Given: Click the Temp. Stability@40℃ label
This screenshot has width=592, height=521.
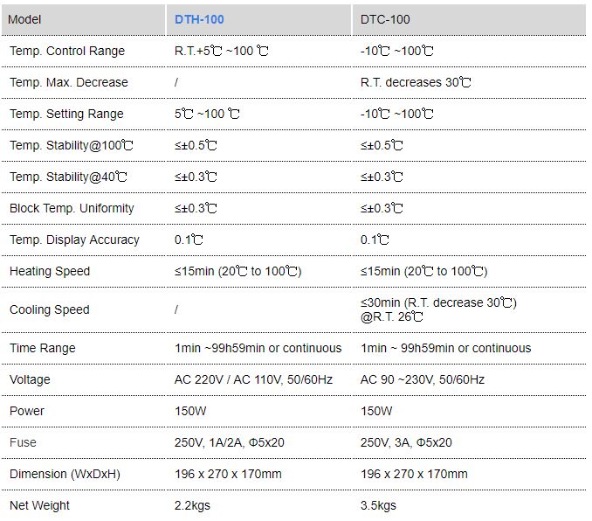Looking at the screenshot, I should coord(68,177).
